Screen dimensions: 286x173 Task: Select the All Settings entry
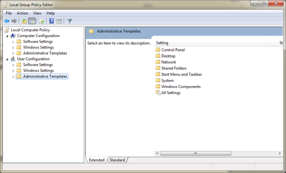171,93
